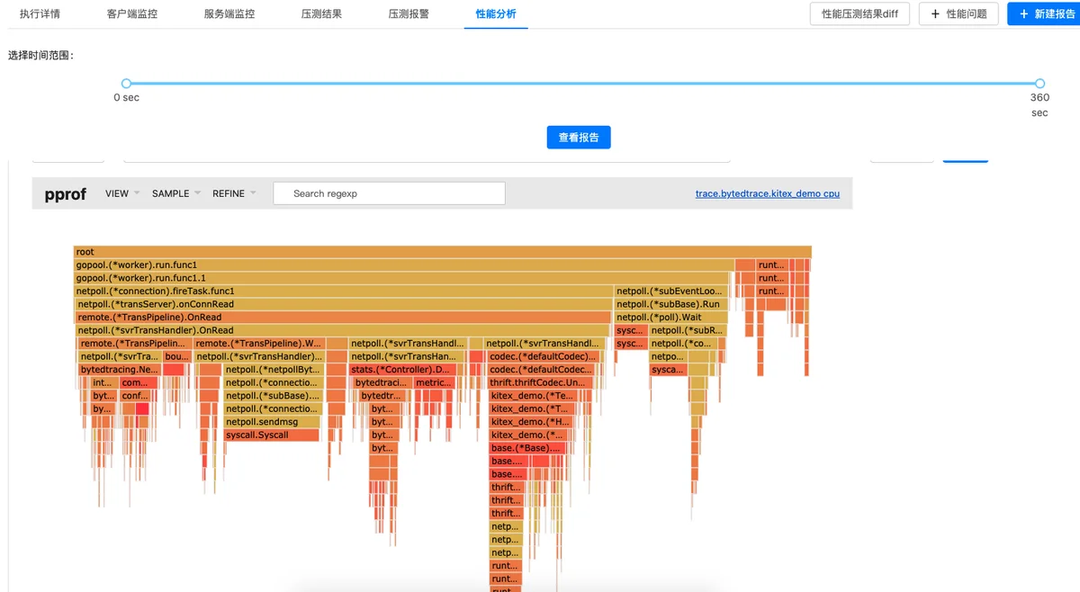Image resolution: width=1080 pixels, height=592 pixels.
Task: Switch to 执行详情 tab
Action: point(40,13)
